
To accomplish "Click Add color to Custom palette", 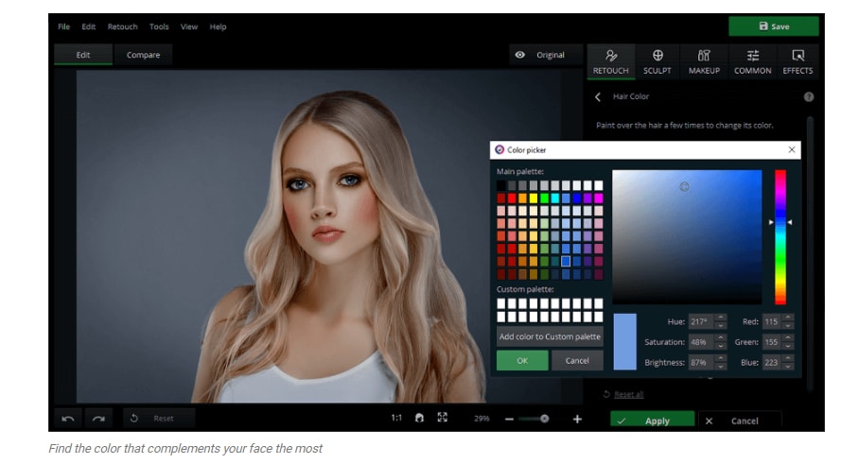I will [x=550, y=336].
